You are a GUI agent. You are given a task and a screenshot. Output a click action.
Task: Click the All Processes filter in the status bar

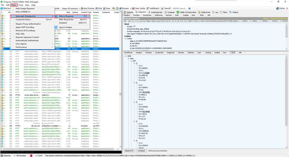click(20, 155)
